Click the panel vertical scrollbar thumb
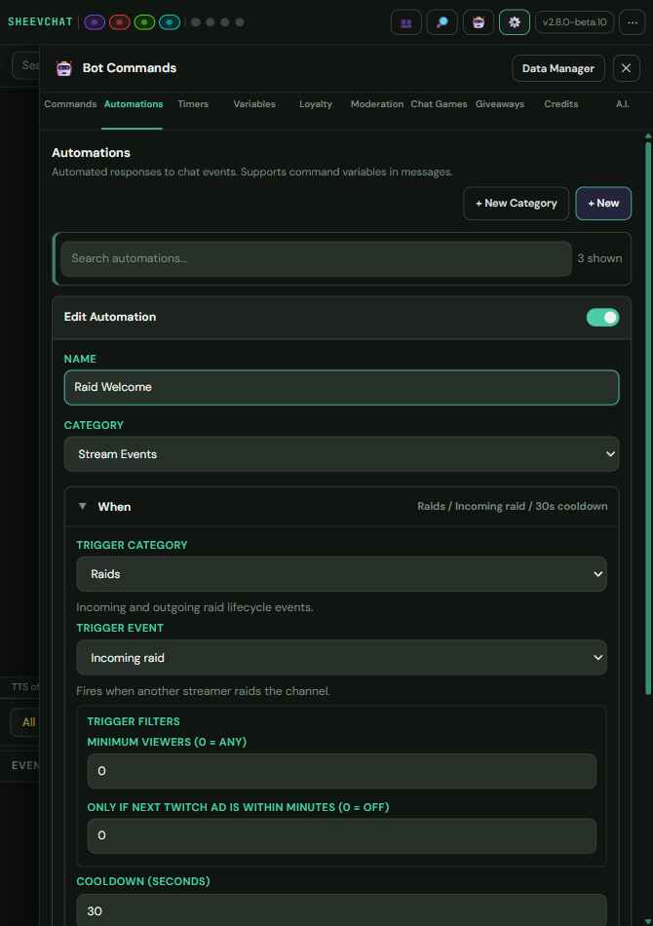The width and height of the screenshot is (653, 926). tap(648, 418)
